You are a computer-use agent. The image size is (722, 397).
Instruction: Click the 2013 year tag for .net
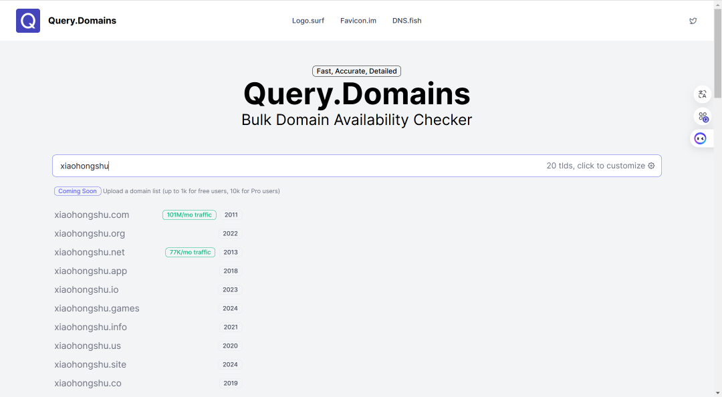230,253
